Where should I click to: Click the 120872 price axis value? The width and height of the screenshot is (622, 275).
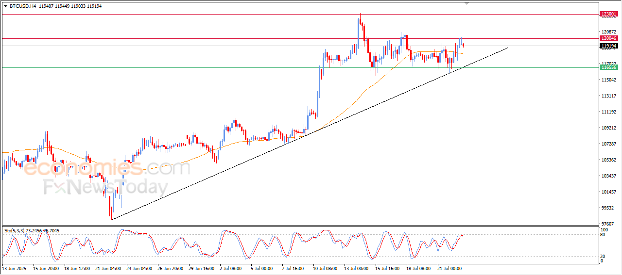pos(609,32)
